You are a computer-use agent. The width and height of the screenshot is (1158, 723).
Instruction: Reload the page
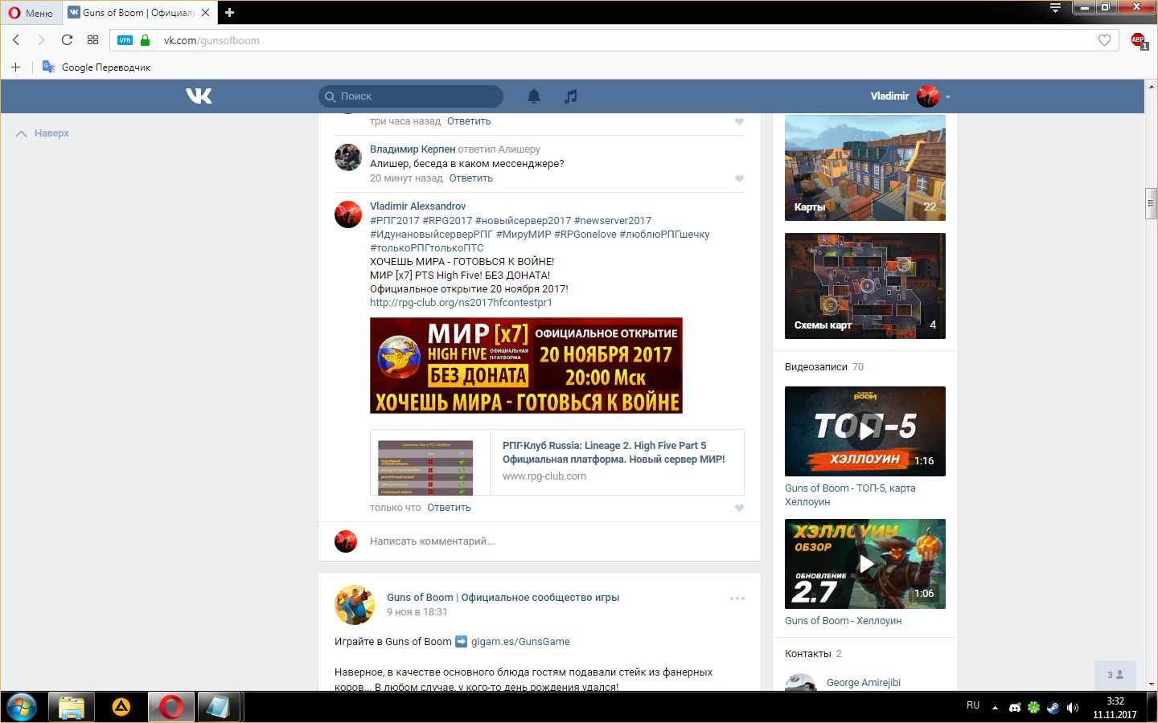click(67, 40)
